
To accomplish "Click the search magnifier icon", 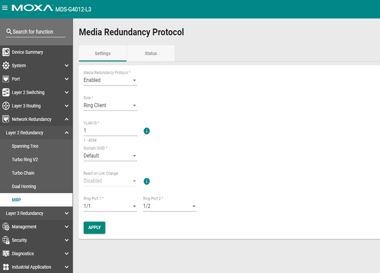I will 9,31.
